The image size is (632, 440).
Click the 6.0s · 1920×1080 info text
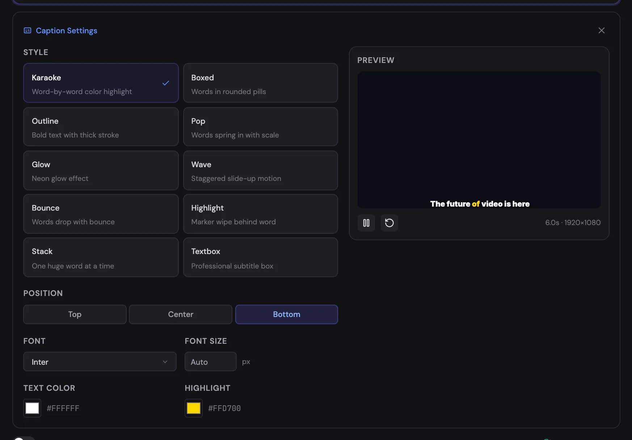coord(573,223)
